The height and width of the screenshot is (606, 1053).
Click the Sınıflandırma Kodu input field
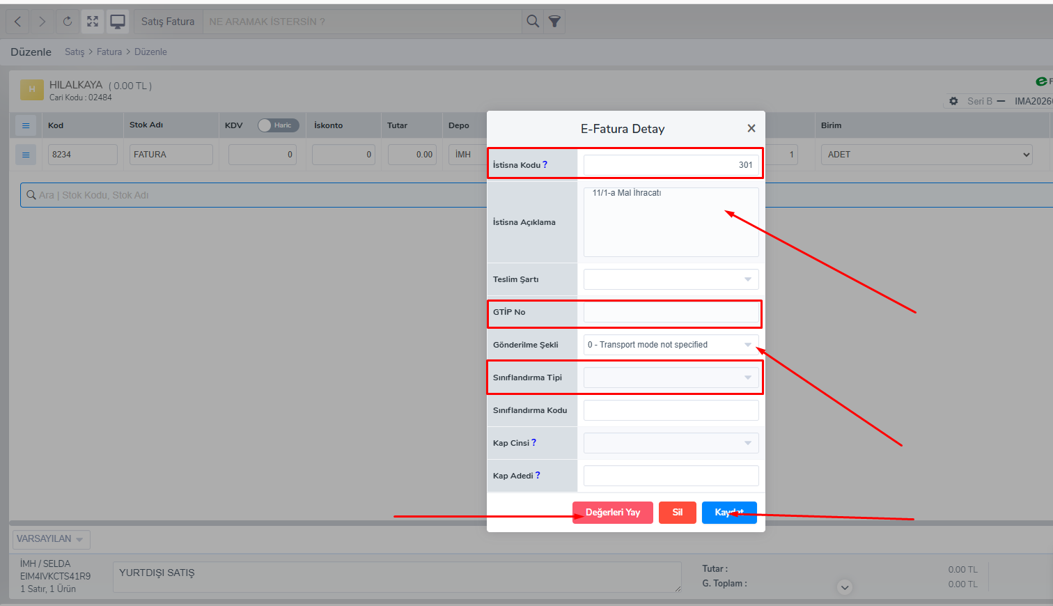coord(671,410)
